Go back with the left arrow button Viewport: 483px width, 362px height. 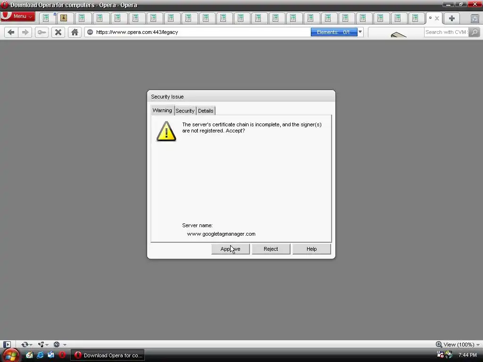coord(11,32)
